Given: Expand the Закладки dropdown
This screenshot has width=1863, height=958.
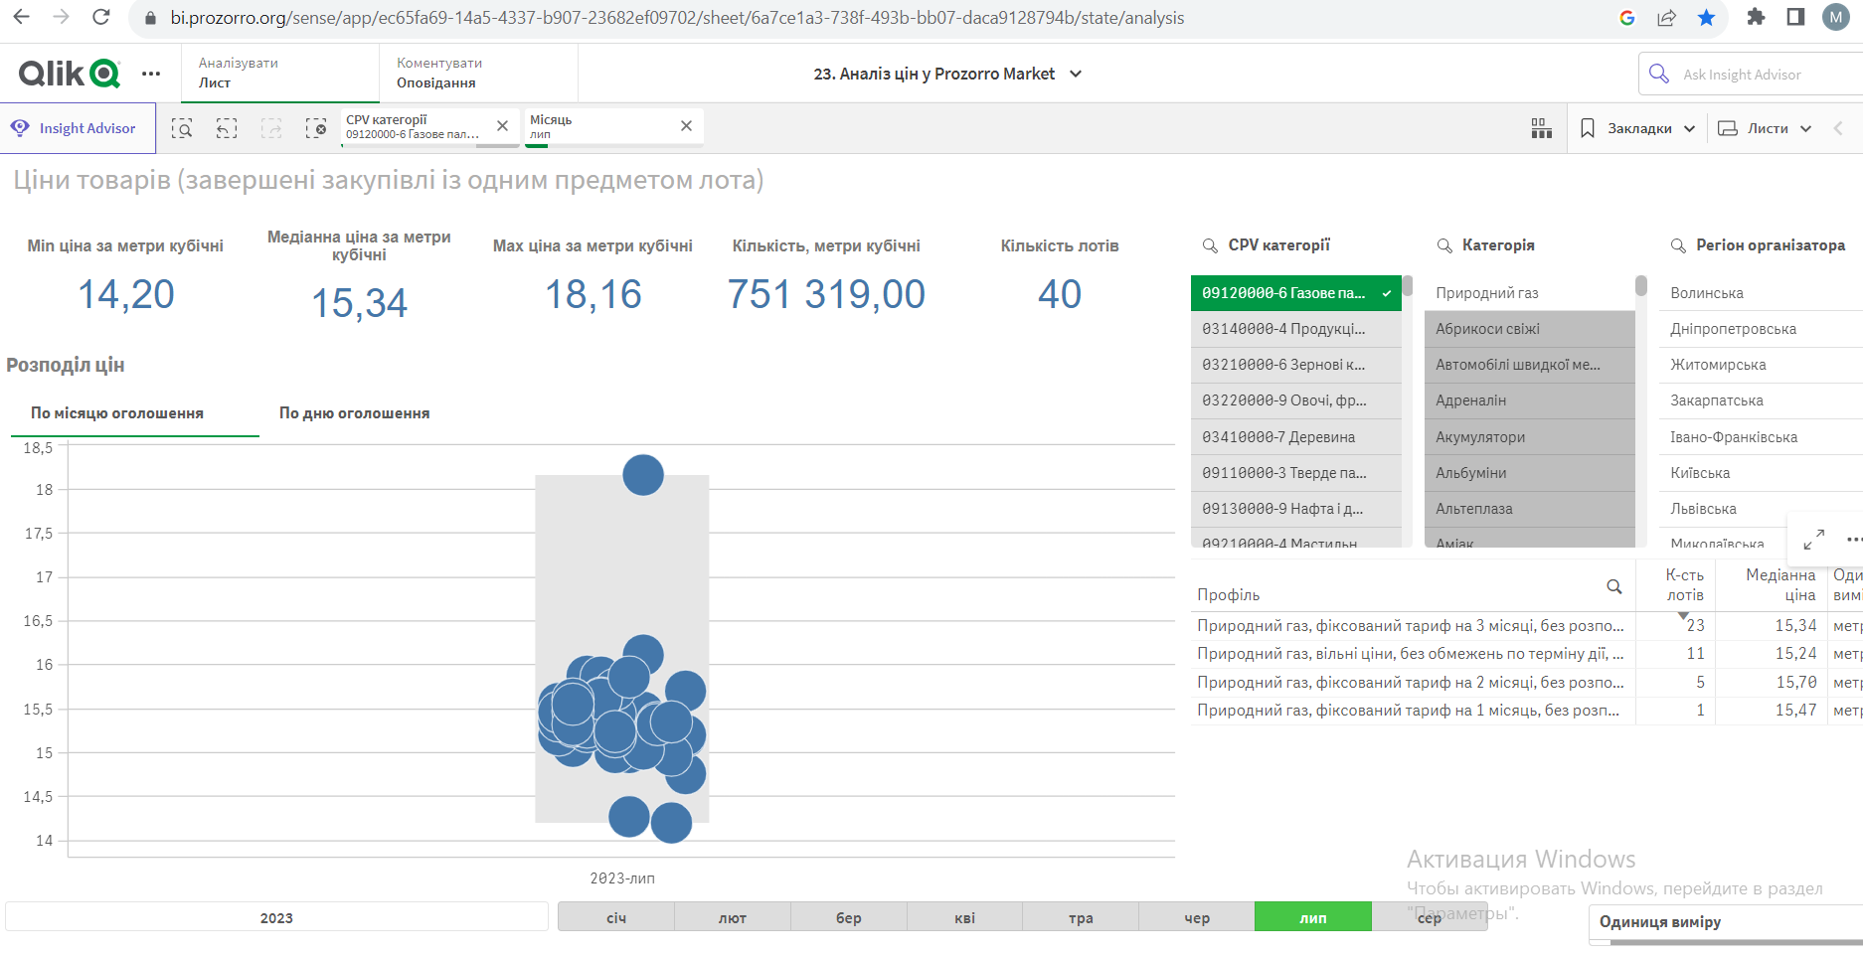Looking at the screenshot, I should pyautogui.click(x=1689, y=128).
